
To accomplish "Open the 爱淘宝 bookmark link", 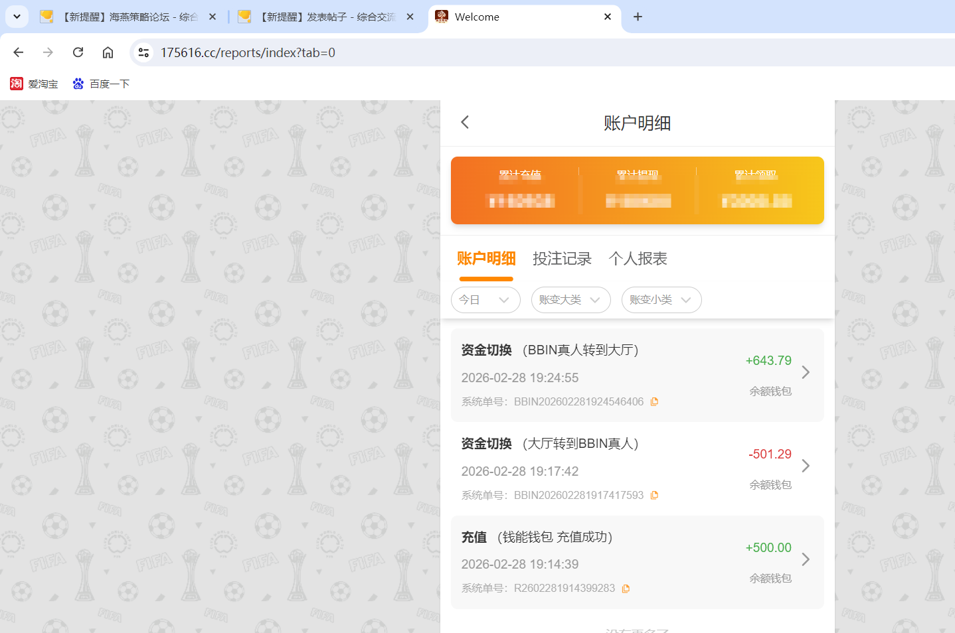I will [34, 84].
